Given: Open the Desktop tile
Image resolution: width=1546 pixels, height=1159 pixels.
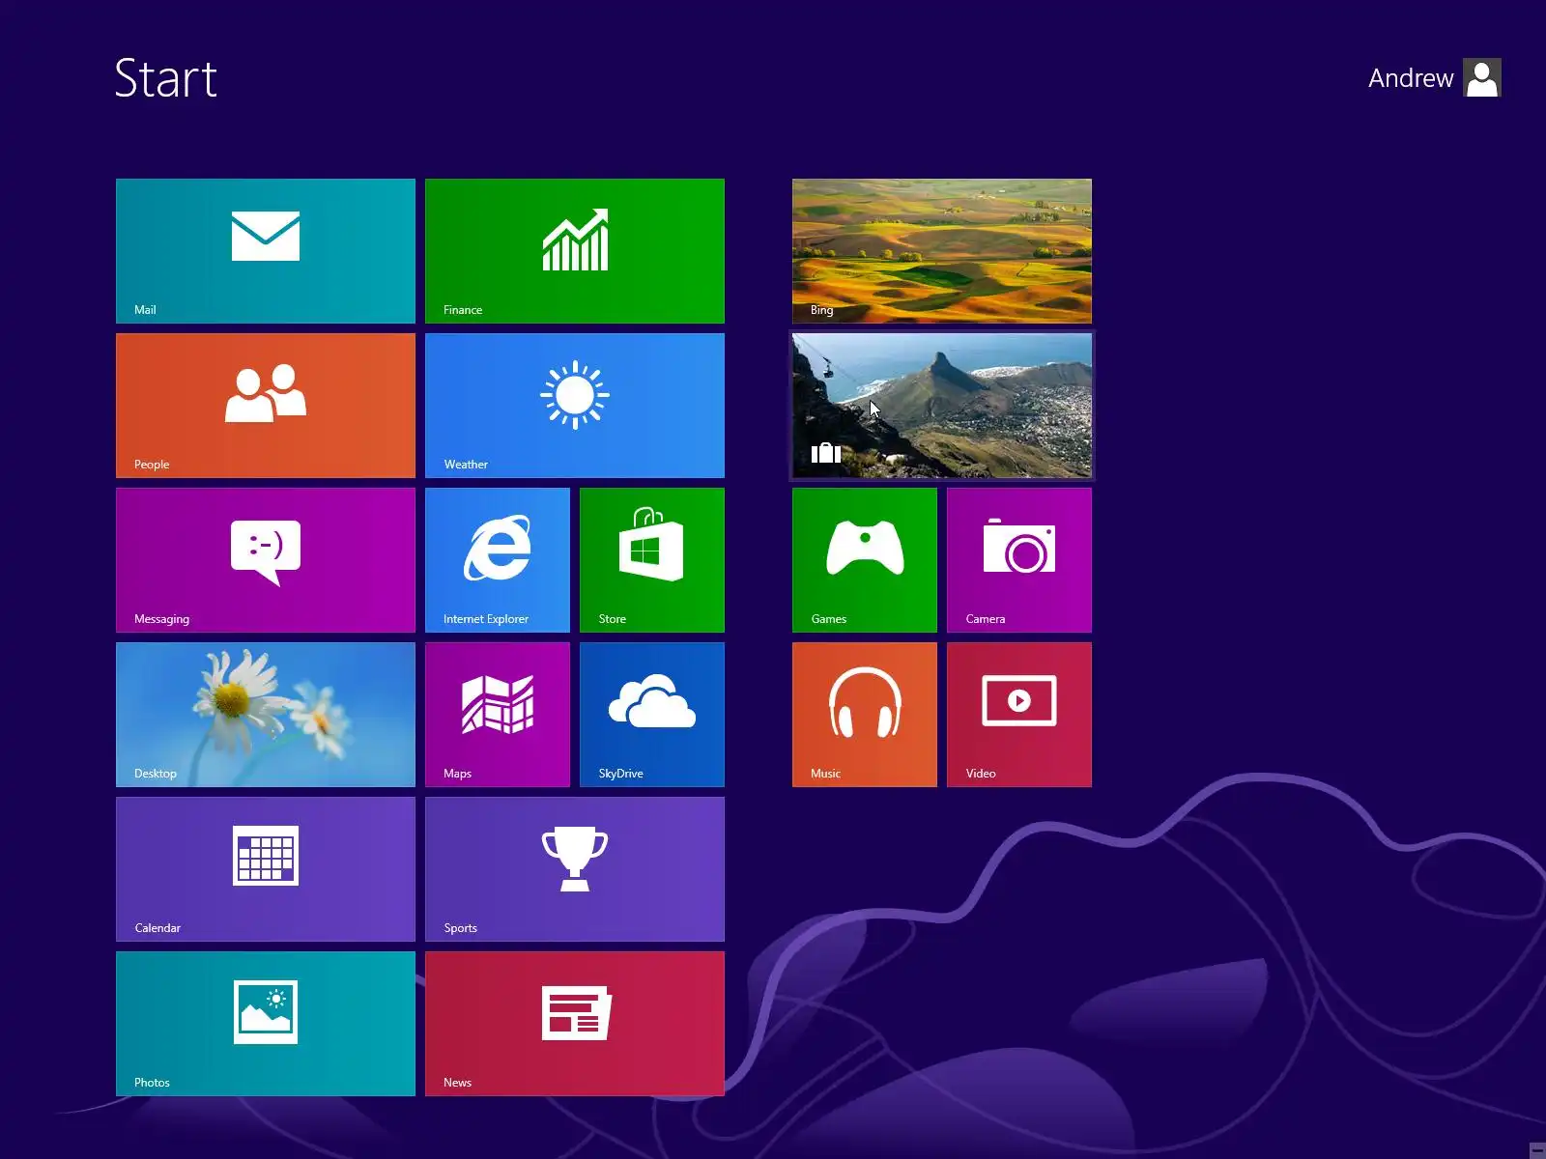Looking at the screenshot, I should click(266, 715).
